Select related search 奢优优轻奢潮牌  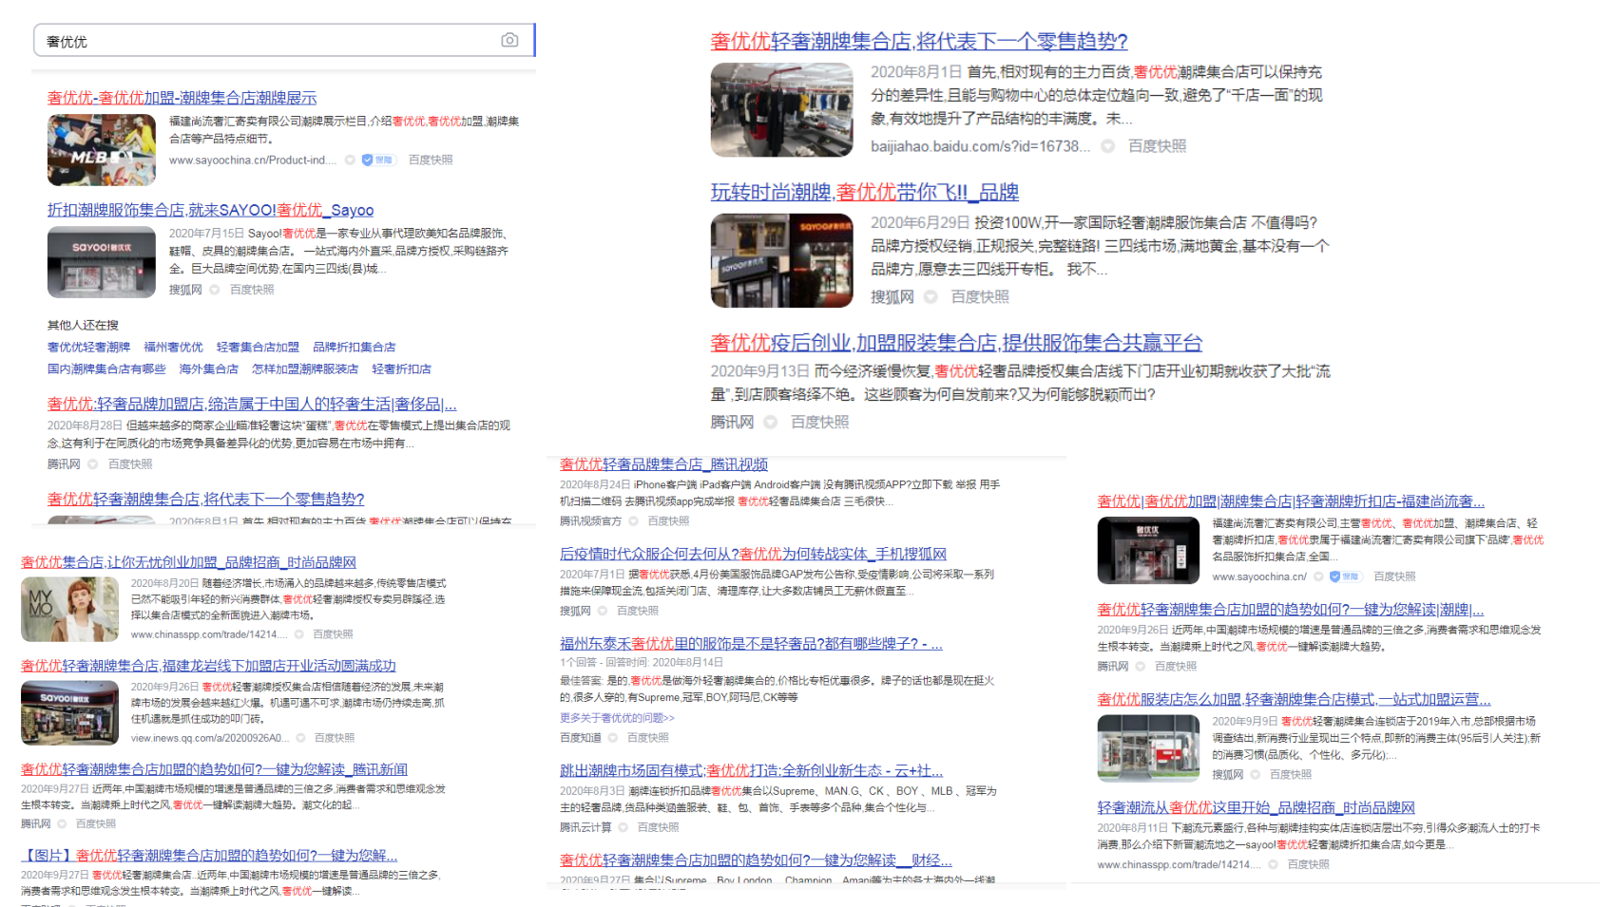click(x=88, y=347)
